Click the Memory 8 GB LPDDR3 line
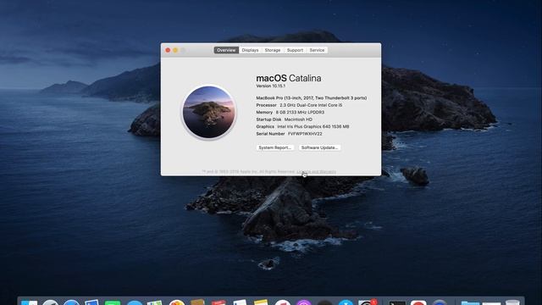This screenshot has height=305, width=542. (x=290, y=113)
